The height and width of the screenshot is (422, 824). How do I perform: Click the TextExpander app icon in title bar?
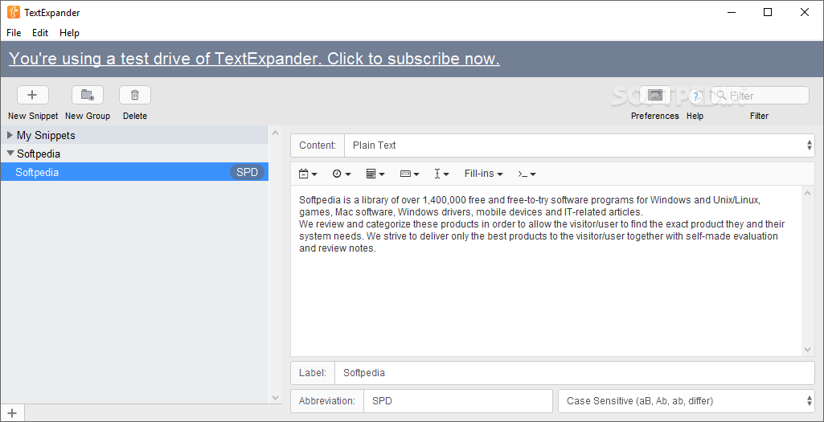coord(13,12)
